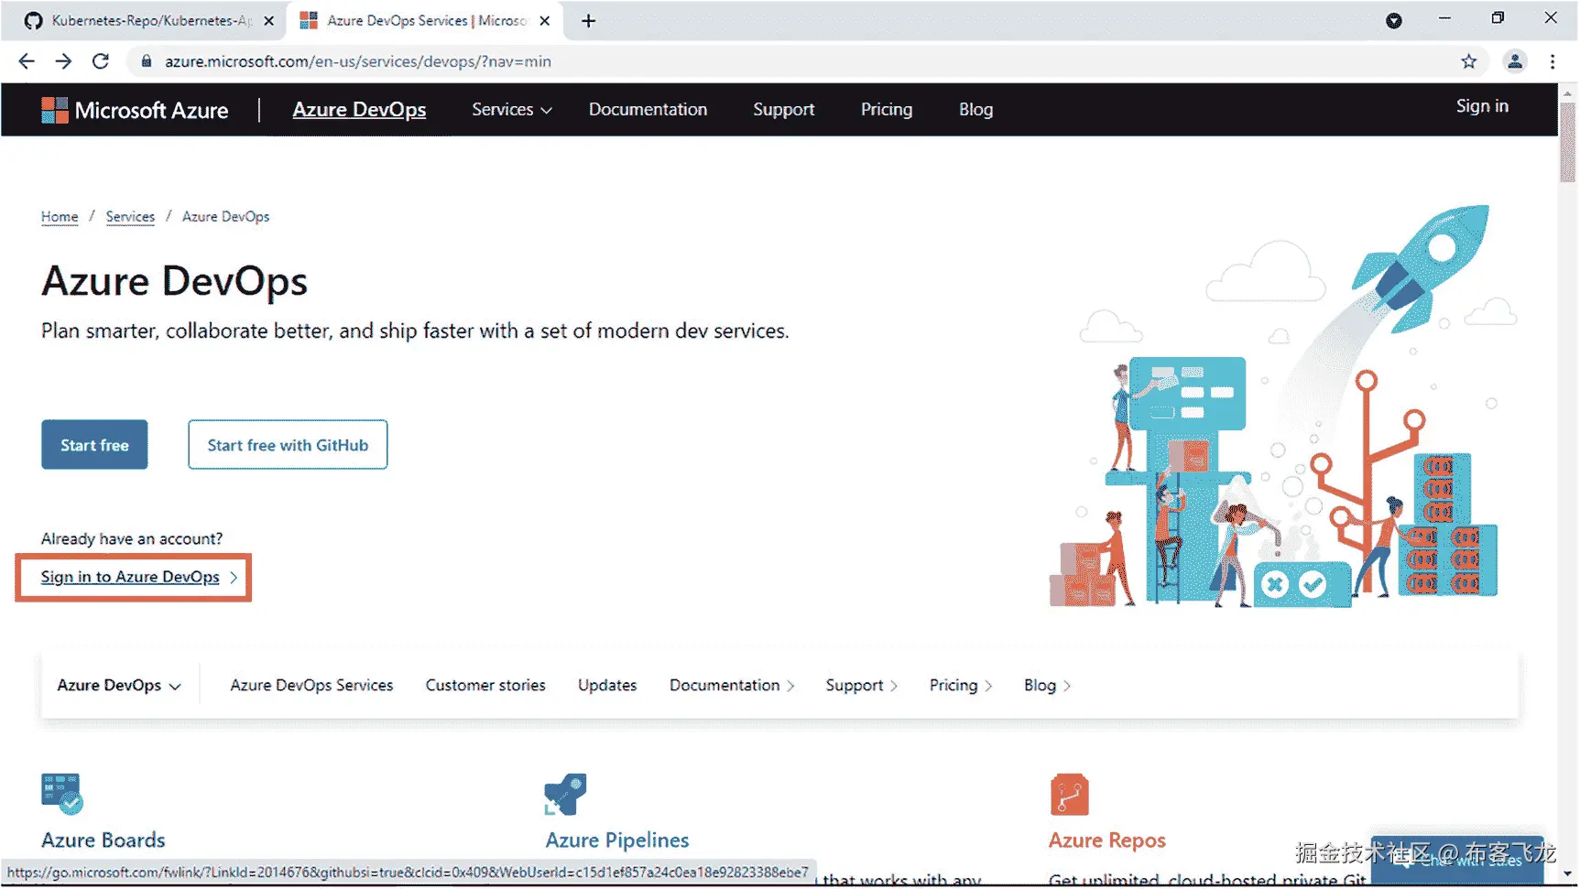This screenshot has width=1580, height=889.
Task: Open the Chrome three-dot menu
Action: 1553,61
